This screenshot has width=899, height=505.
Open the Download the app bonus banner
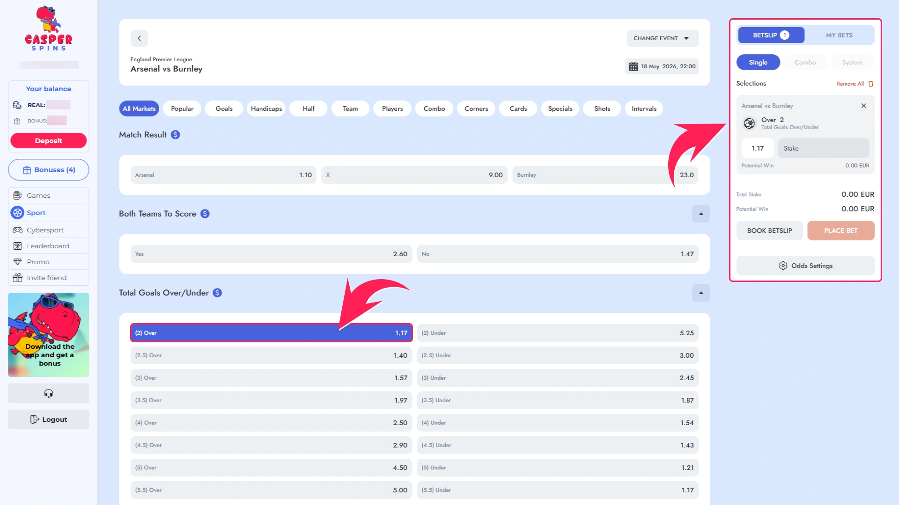click(x=49, y=335)
